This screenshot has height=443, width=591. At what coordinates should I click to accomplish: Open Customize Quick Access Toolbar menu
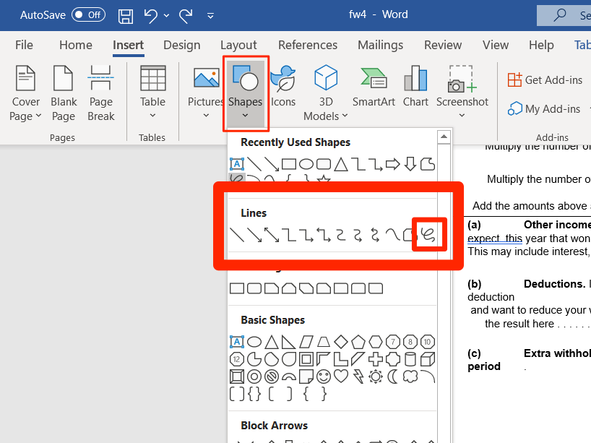coord(210,14)
